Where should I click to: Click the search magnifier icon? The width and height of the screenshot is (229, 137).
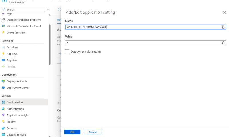[x=4, y=9]
